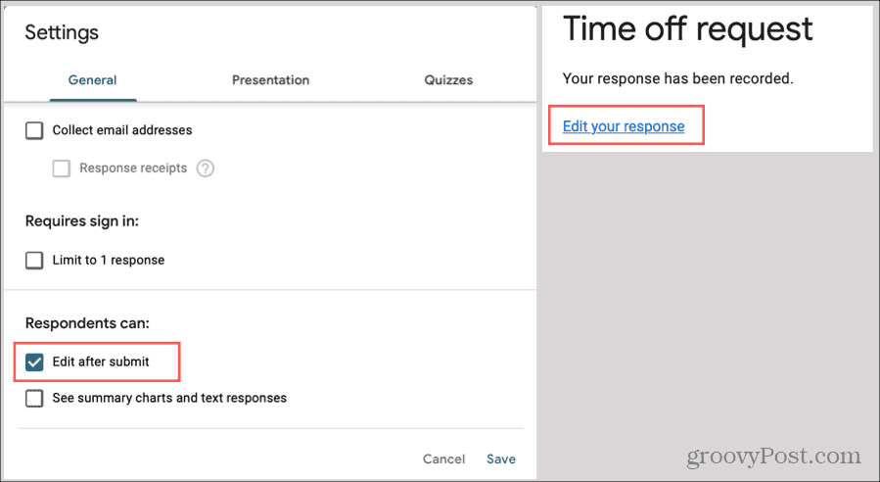This screenshot has width=880, height=482.
Task: Click the Cancel button
Action: 444,458
